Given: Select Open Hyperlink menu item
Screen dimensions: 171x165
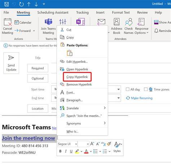Looking at the screenshot, I should (x=82, y=69).
